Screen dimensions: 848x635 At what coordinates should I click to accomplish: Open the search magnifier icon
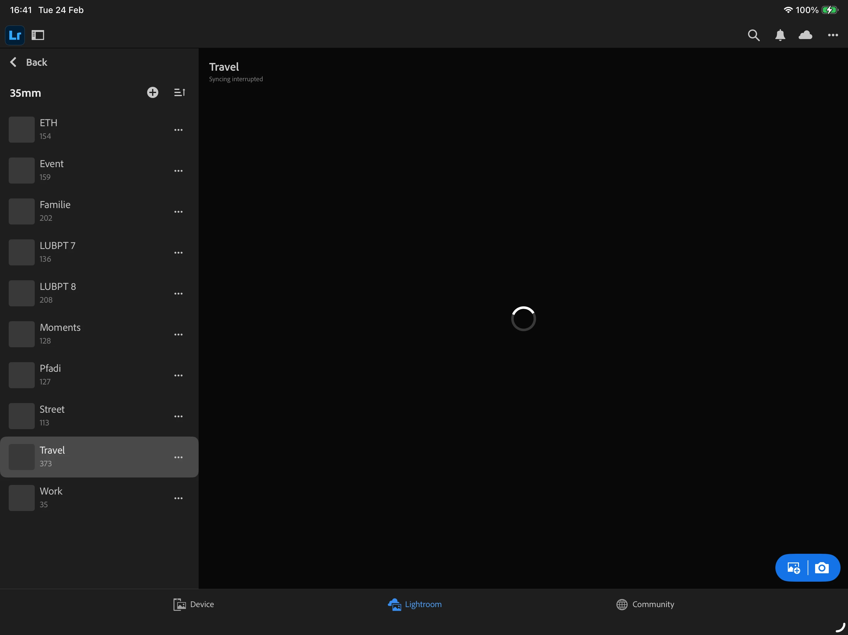(753, 35)
